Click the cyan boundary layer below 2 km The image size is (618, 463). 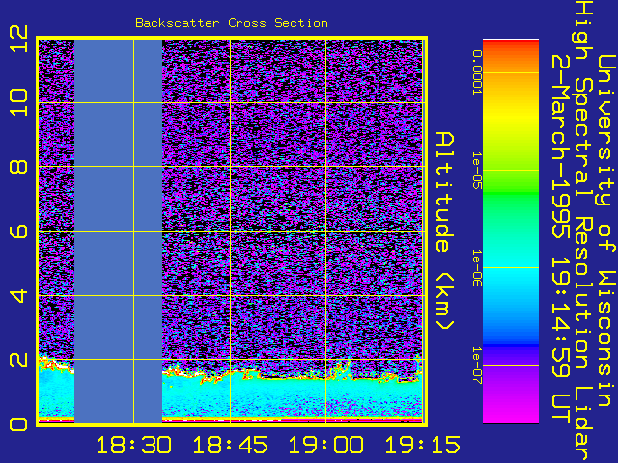tap(292, 395)
